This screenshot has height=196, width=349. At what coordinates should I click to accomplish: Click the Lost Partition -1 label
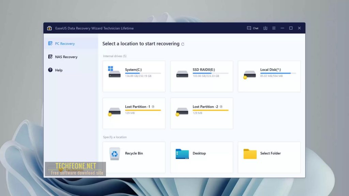tap(138, 107)
